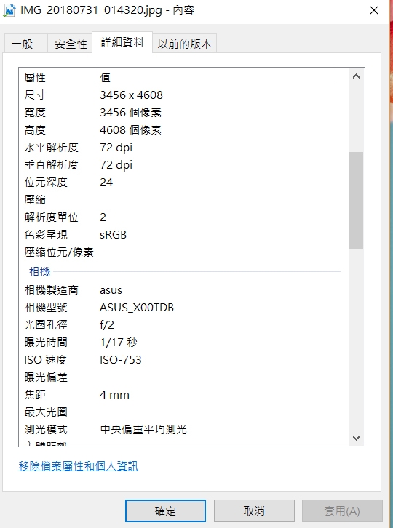The width and height of the screenshot is (393, 528).
Task: Select the 最大光圈 row
Action: [x=183, y=412]
